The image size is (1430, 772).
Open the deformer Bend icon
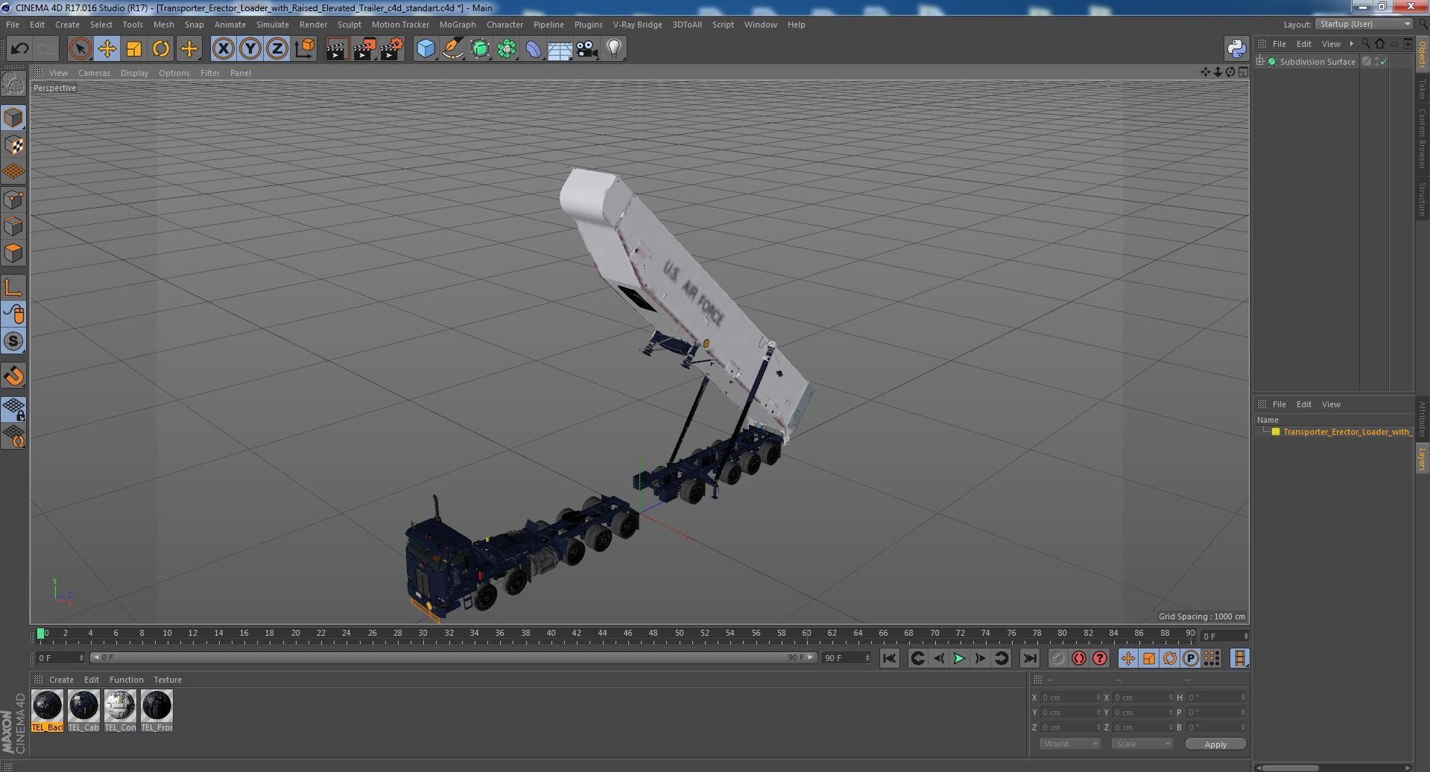(534, 49)
